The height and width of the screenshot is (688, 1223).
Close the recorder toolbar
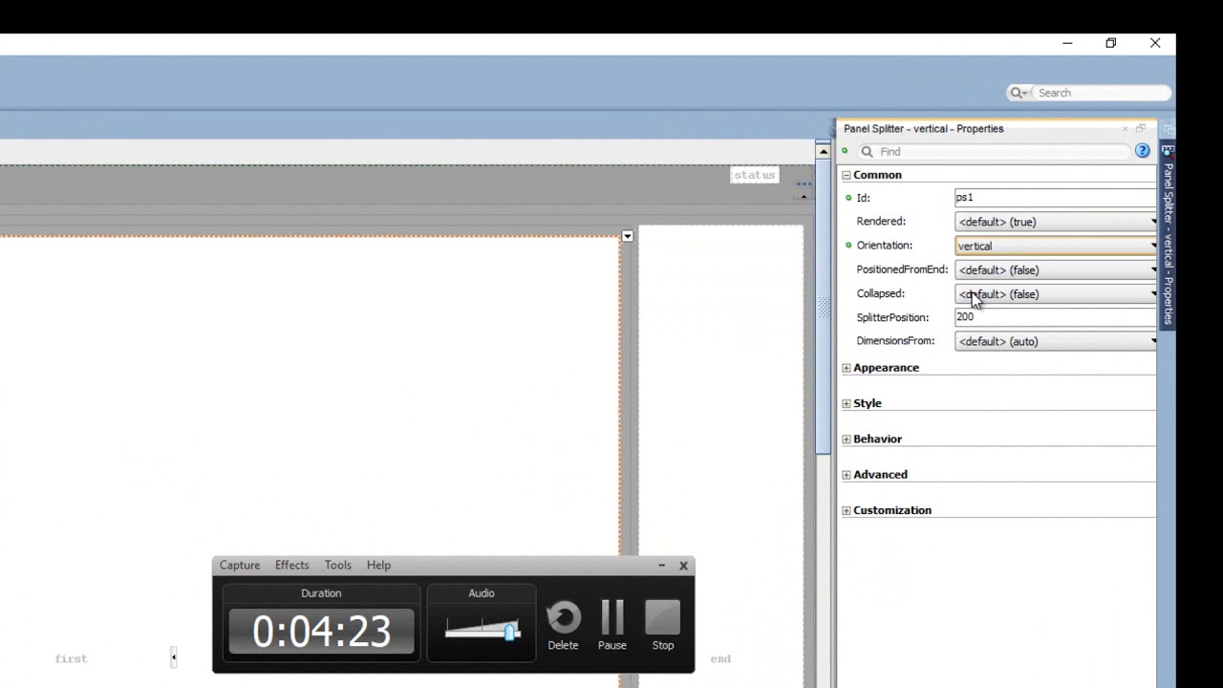tap(683, 566)
